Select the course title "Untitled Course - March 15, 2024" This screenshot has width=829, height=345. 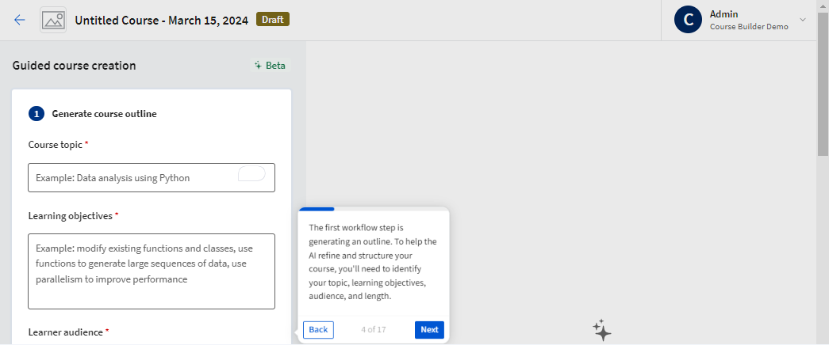tap(162, 20)
